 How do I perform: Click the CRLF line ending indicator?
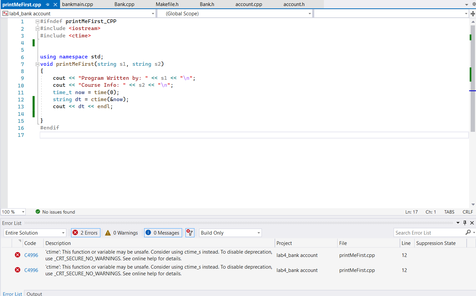467,212
